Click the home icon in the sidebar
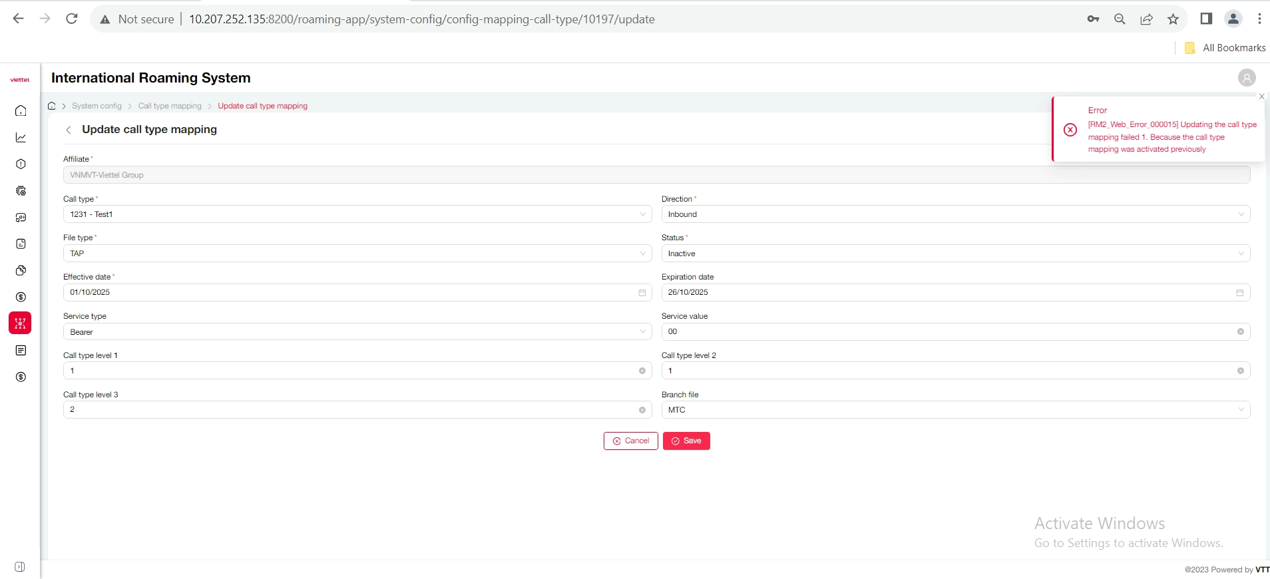This screenshot has width=1270, height=579. pyautogui.click(x=21, y=110)
